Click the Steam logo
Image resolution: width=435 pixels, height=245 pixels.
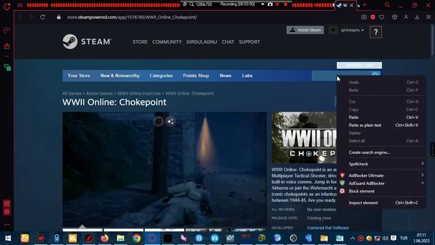click(x=86, y=42)
